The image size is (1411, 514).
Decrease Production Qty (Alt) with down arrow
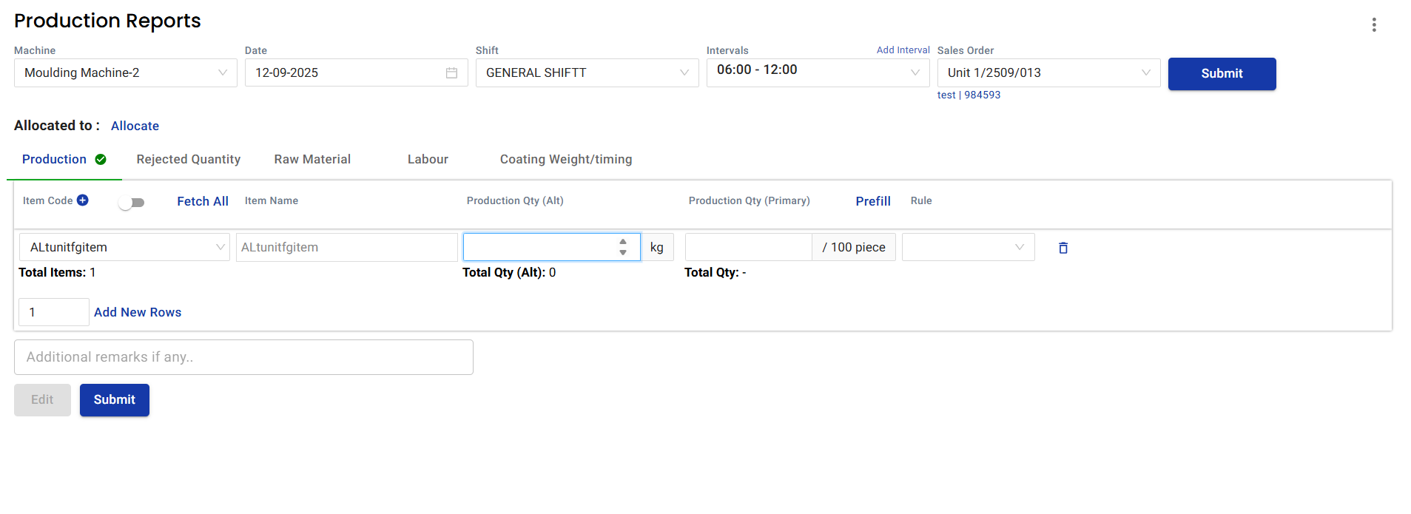click(623, 253)
